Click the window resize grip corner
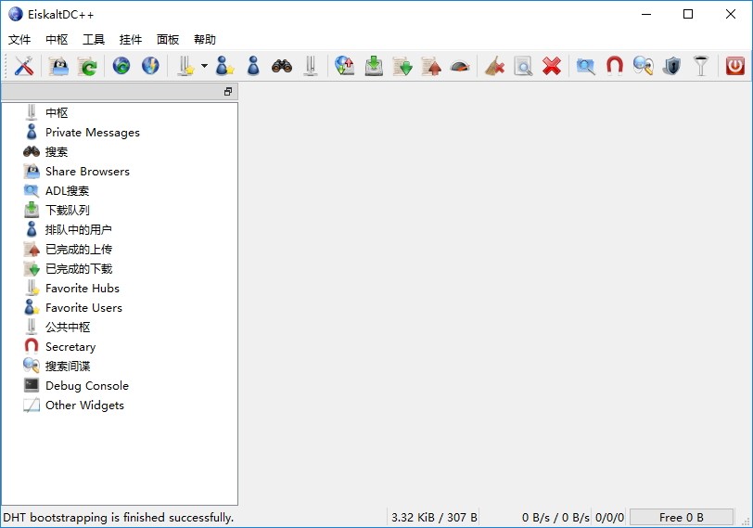The height and width of the screenshot is (528, 753). (746, 521)
